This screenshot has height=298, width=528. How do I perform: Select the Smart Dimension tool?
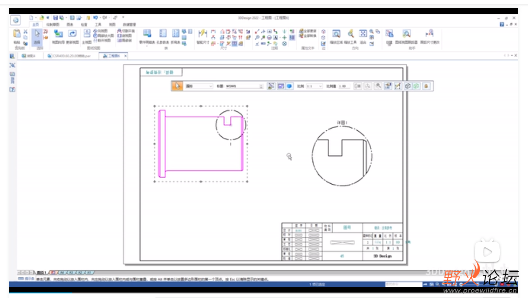[x=203, y=37]
